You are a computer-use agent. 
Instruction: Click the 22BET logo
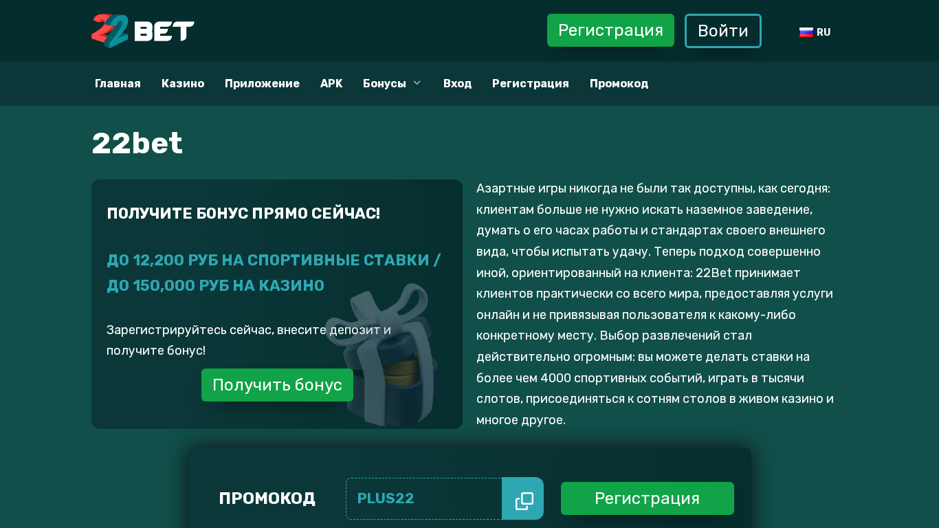tap(143, 31)
